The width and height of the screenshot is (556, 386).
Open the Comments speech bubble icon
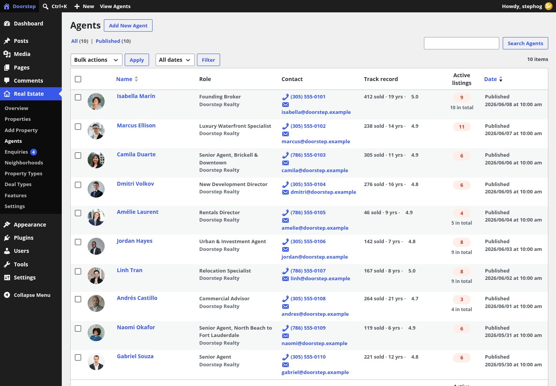pos(7,81)
